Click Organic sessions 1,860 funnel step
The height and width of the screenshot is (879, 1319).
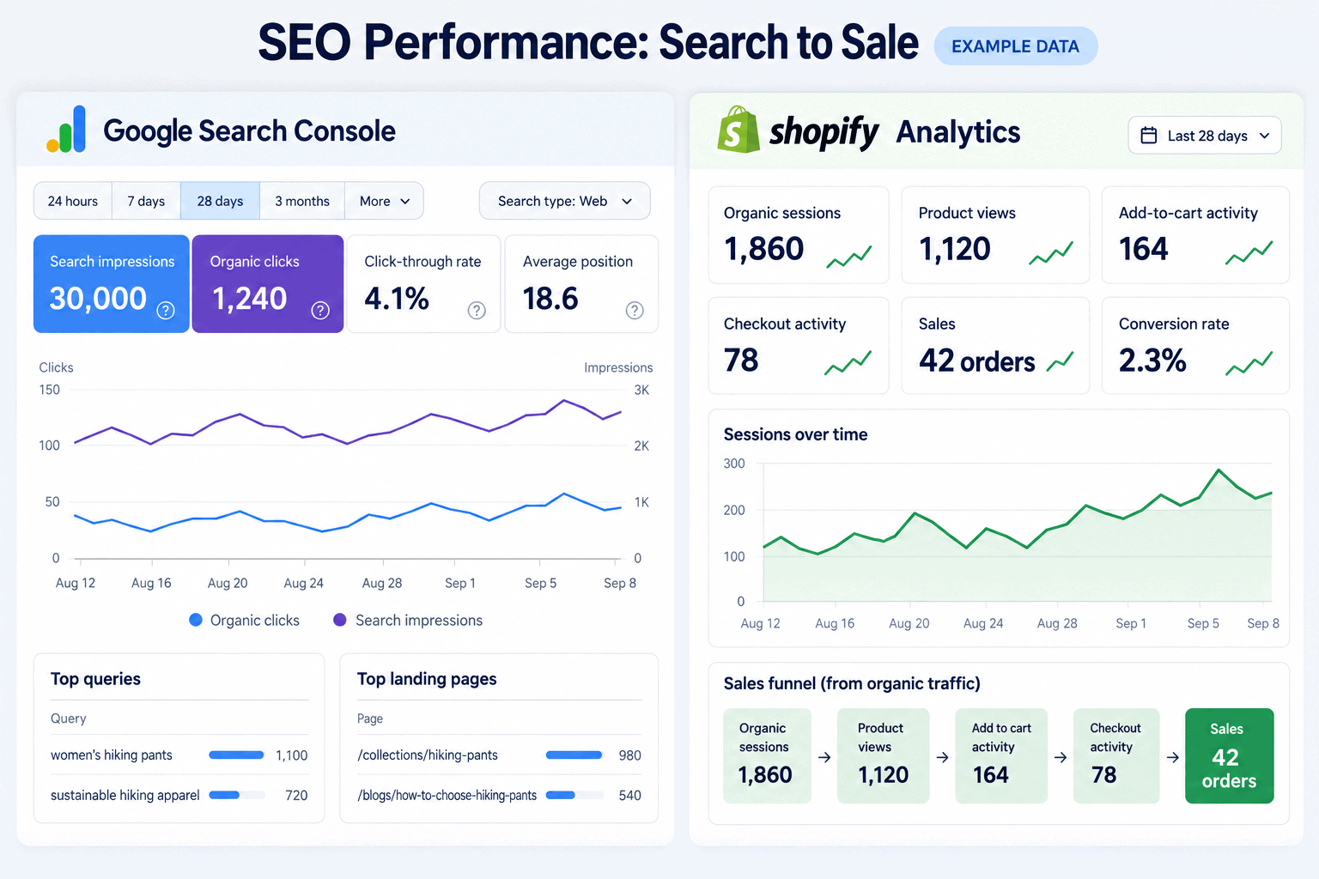[x=767, y=755]
